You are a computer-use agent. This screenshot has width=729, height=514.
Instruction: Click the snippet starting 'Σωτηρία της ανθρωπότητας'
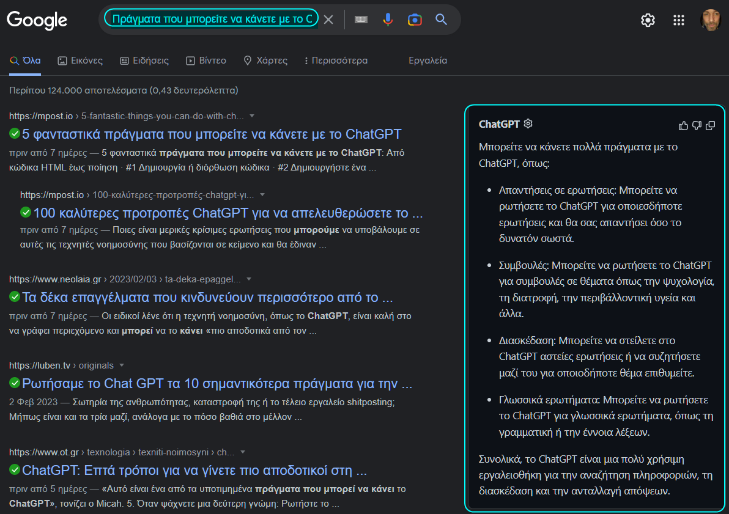[x=202, y=409]
